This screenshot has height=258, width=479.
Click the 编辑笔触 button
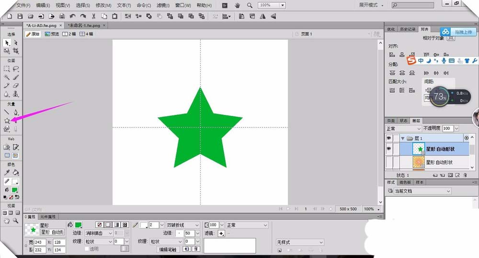point(168,249)
